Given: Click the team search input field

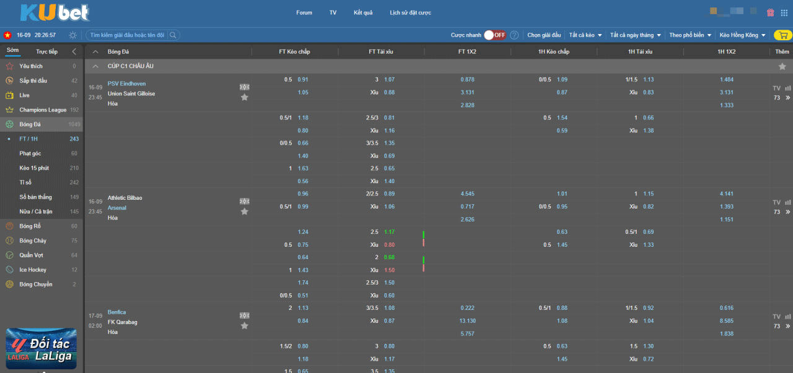Looking at the screenshot, I should click(x=128, y=35).
